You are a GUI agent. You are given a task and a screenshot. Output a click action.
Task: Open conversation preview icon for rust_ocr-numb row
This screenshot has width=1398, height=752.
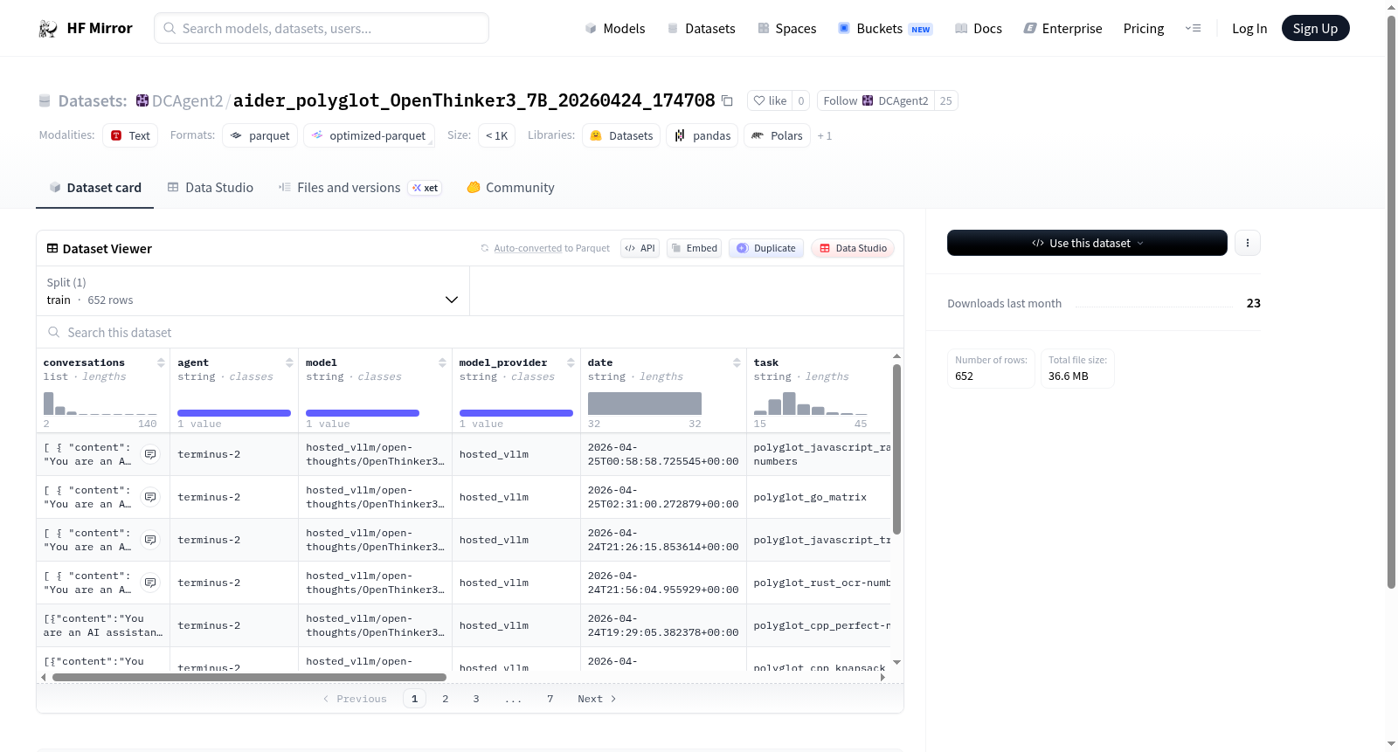(150, 583)
